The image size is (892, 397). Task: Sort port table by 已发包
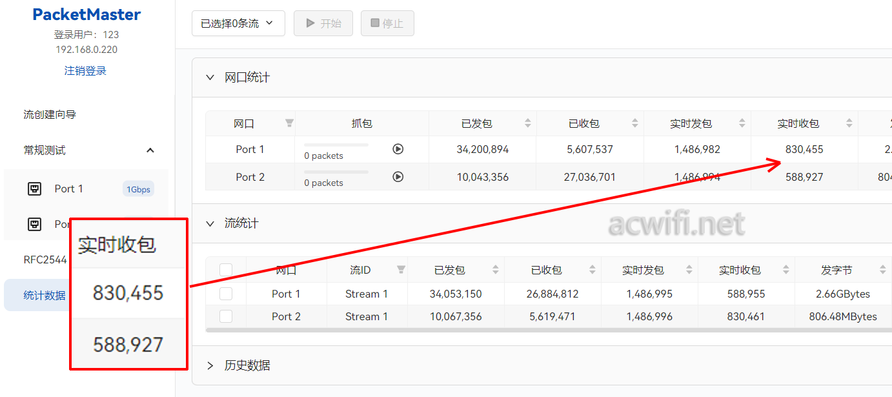point(528,123)
